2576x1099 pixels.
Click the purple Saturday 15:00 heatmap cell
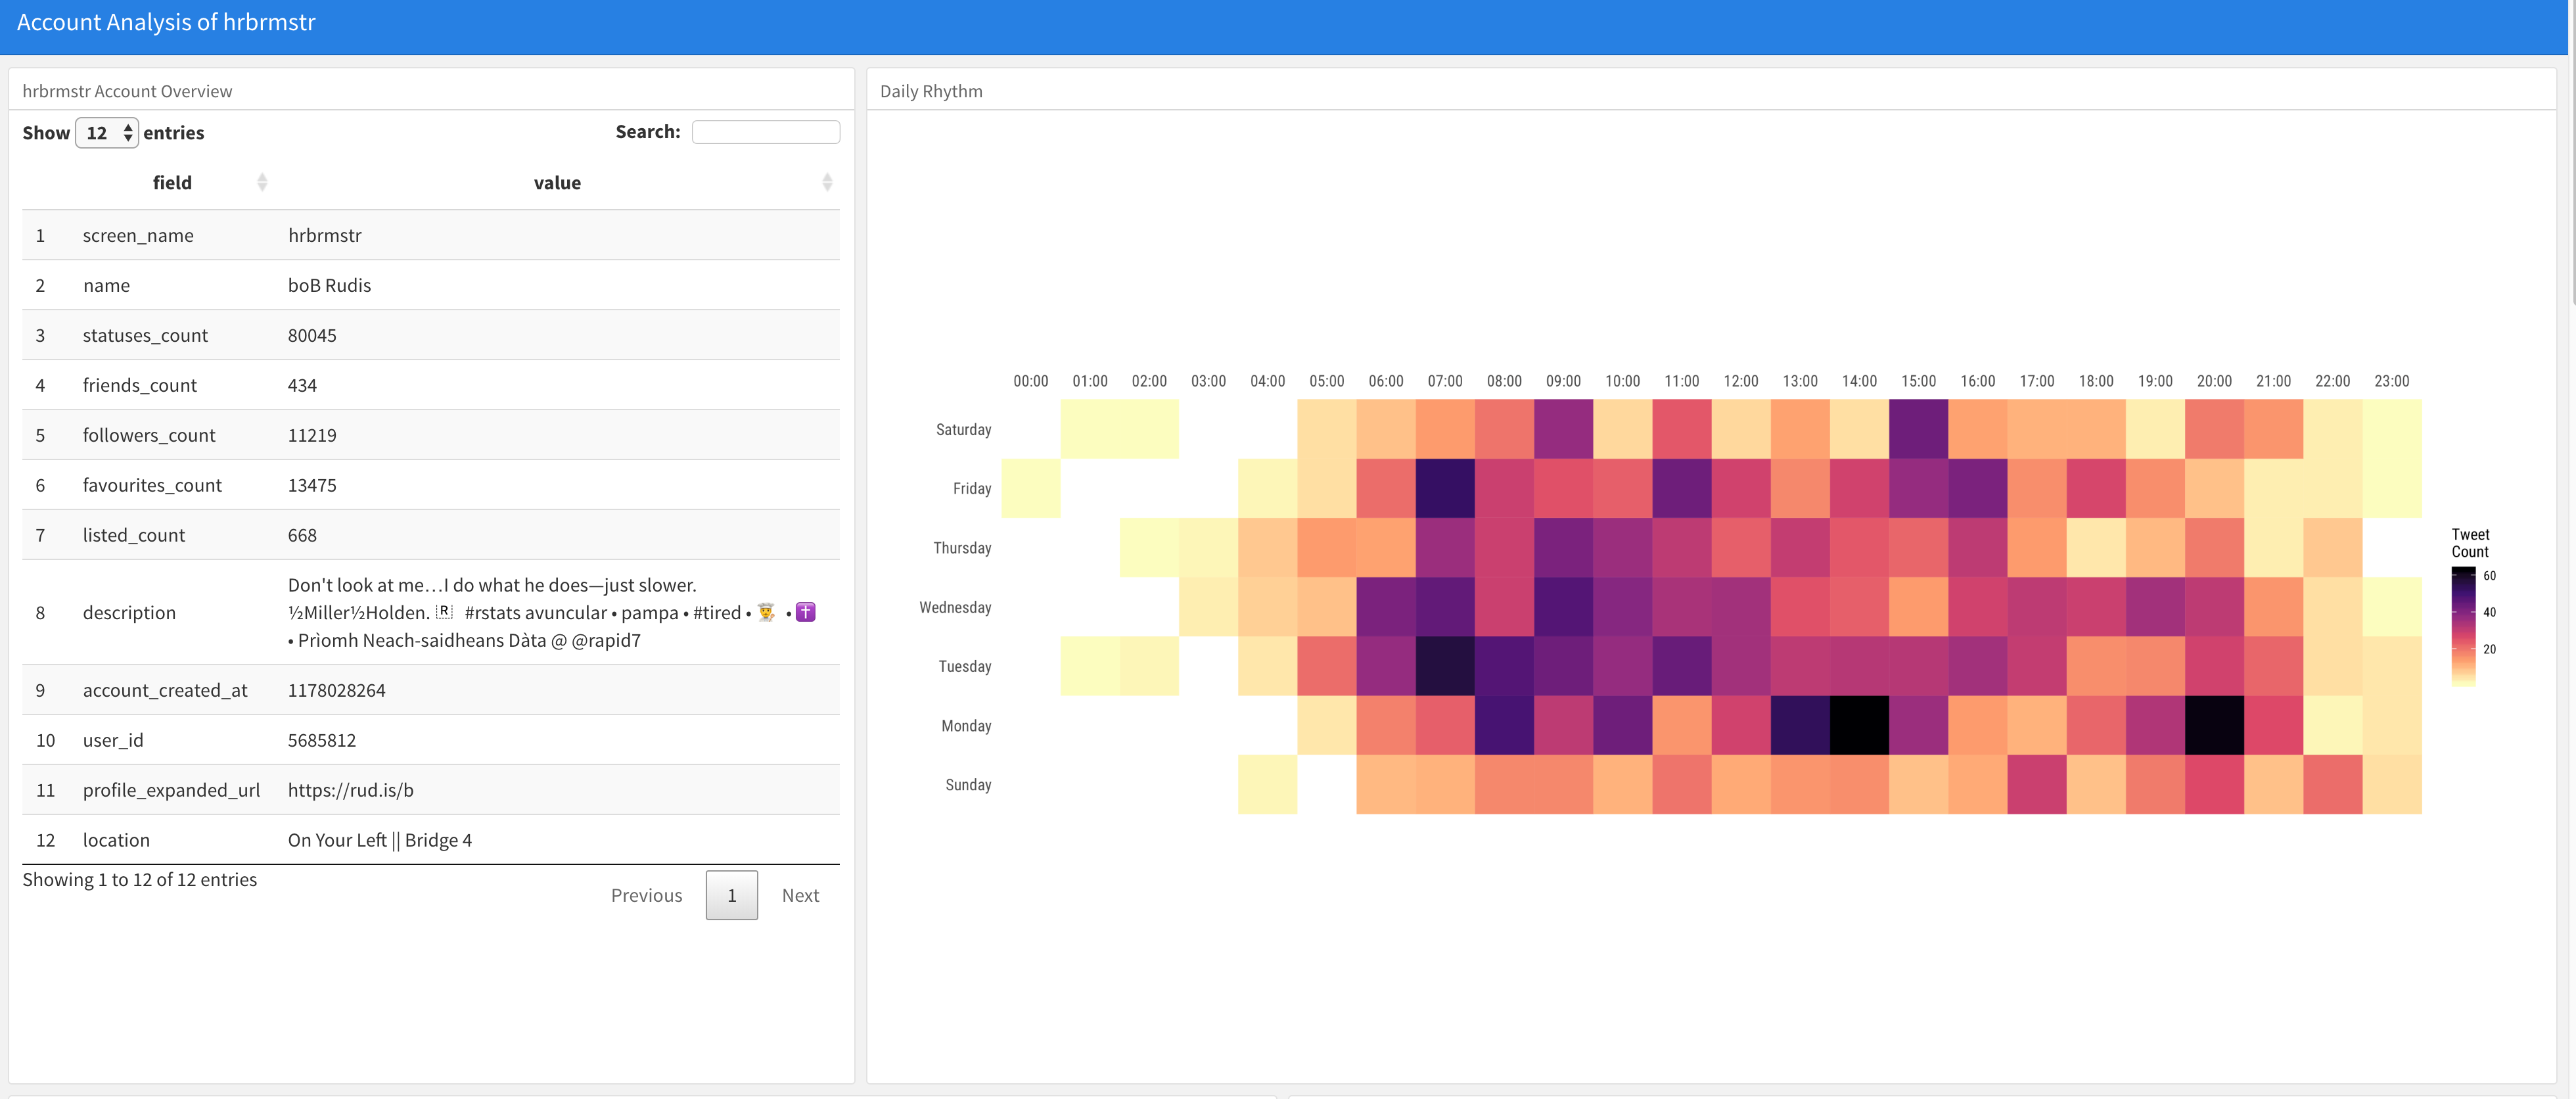click(1918, 429)
